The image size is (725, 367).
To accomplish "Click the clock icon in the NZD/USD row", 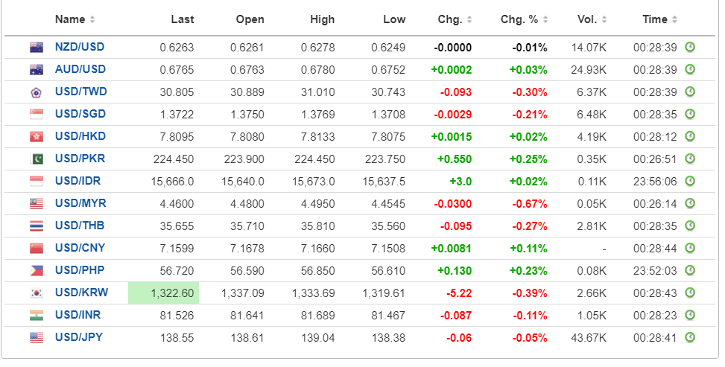I will tap(690, 47).
